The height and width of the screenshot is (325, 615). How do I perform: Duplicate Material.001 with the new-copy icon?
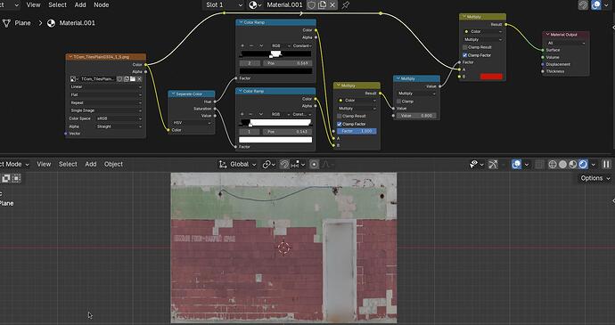pos(322,5)
